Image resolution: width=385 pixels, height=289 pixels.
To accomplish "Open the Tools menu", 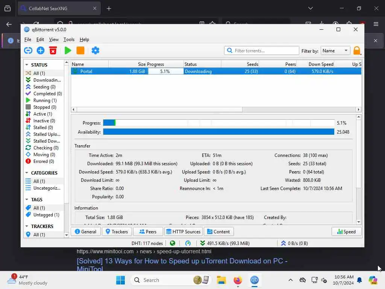I will tap(69, 40).
